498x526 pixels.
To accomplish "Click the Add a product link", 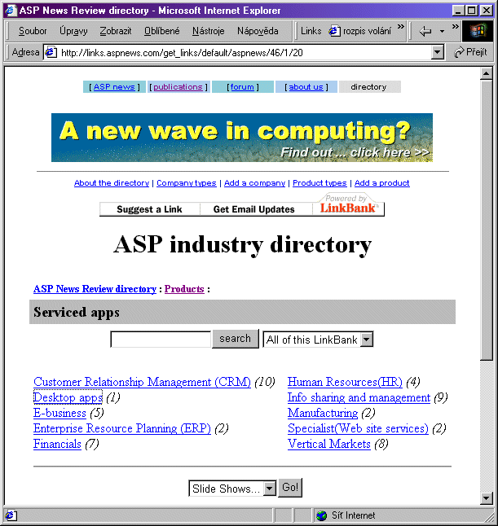I will pos(381,183).
